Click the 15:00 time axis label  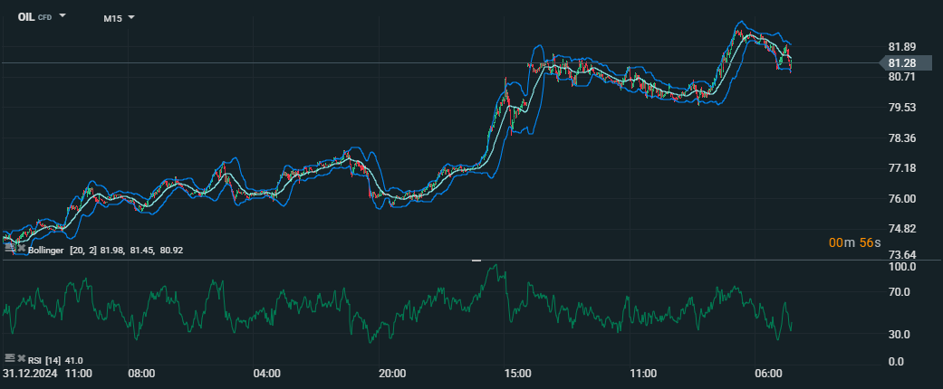[x=518, y=373]
